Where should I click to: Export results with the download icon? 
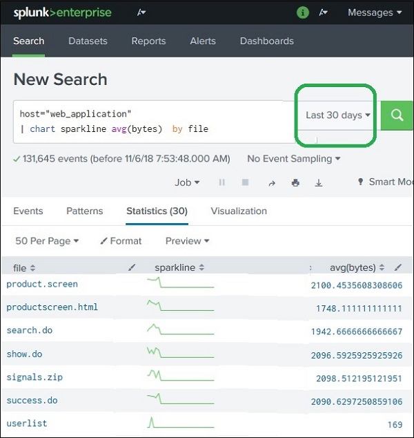[319, 182]
